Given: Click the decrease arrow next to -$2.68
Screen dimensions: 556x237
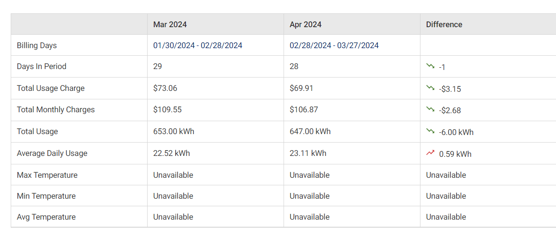Looking at the screenshot, I should pyautogui.click(x=430, y=109).
